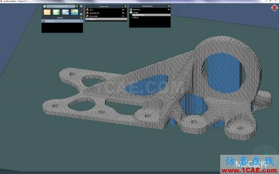This screenshot has height=174, width=279.
Task: Click the red diamond logo in the top right
Action: [x=274, y=8]
